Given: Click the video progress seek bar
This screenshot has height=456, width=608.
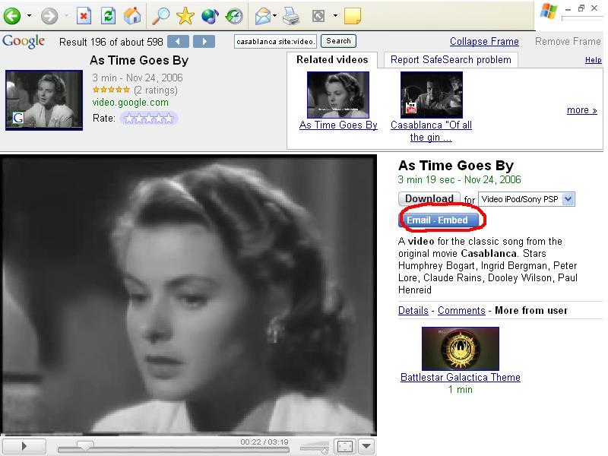Looking at the screenshot, I should [173, 450].
